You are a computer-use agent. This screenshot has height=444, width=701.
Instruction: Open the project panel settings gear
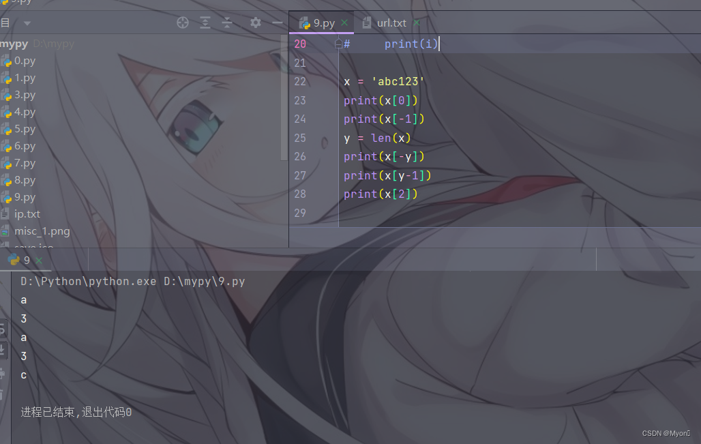click(x=255, y=23)
